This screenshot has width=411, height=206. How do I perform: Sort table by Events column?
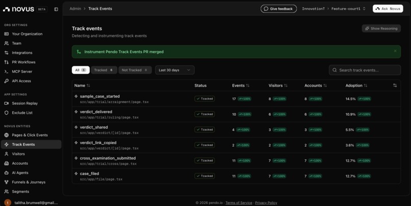click(241, 86)
